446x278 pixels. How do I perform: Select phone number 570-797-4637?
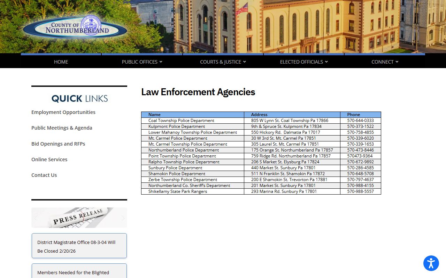(x=361, y=180)
